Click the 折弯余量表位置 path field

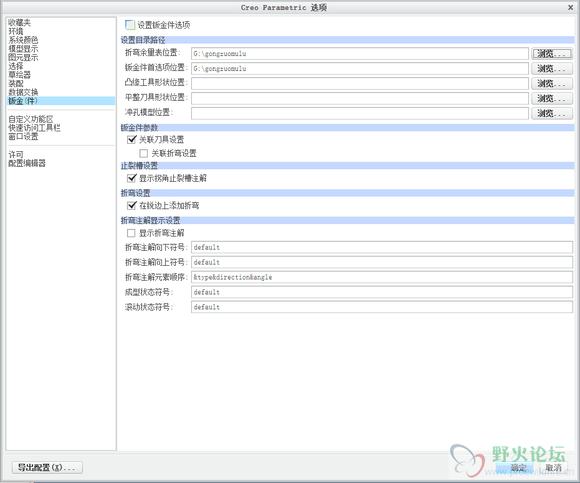[359, 54]
